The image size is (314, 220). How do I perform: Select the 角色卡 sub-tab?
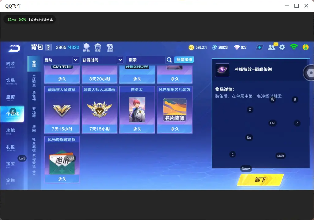[x=34, y=96]
